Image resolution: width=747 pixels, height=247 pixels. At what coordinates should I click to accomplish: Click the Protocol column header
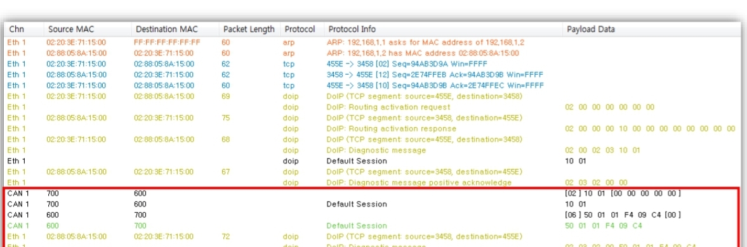coord(301,29)
